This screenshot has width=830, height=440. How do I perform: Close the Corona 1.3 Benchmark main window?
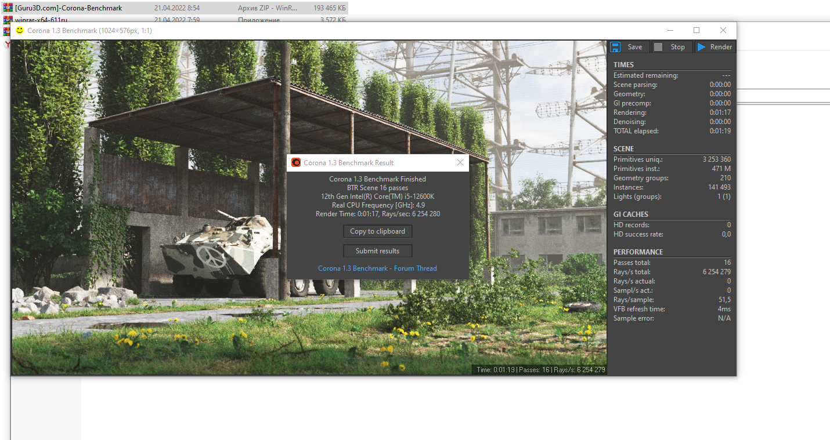coord(723,30)
